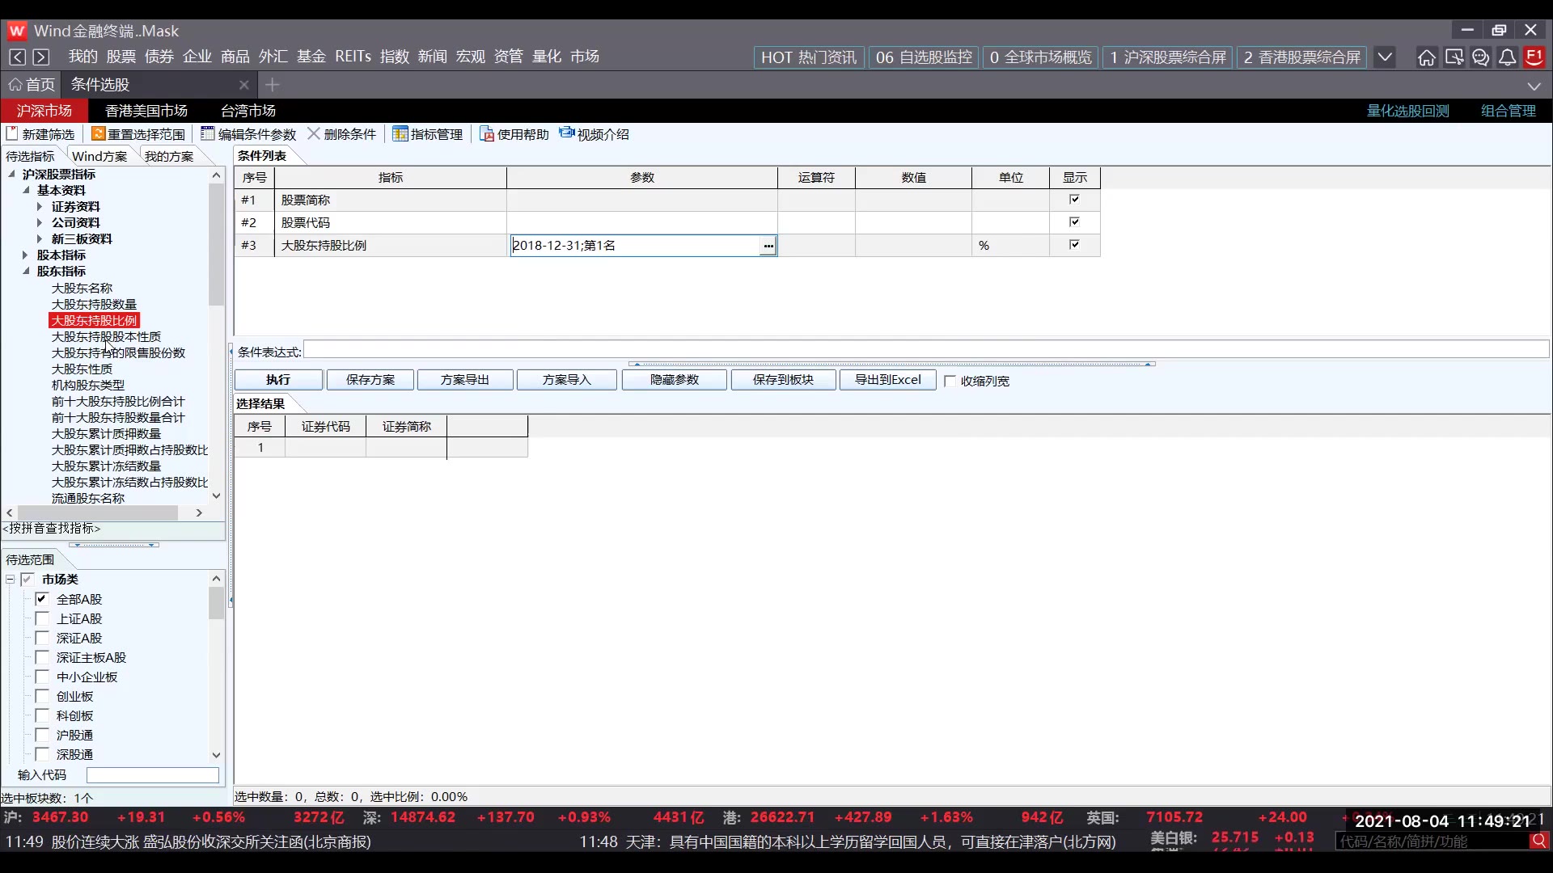Expand 公司资料 tree node
Image resolution: width=1553 pixels, height=873 pixels.
[x=40, y=222]
